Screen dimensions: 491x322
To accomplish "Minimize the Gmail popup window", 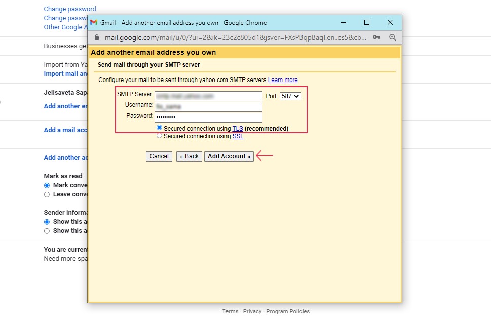I will tap(344, 23).
